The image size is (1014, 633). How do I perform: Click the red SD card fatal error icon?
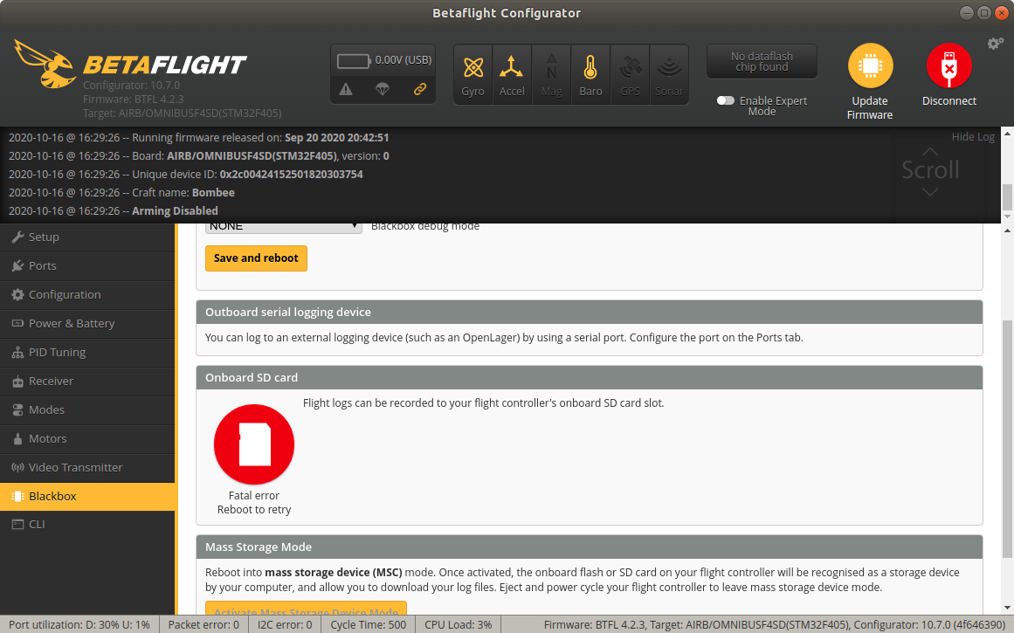point(254,444)
